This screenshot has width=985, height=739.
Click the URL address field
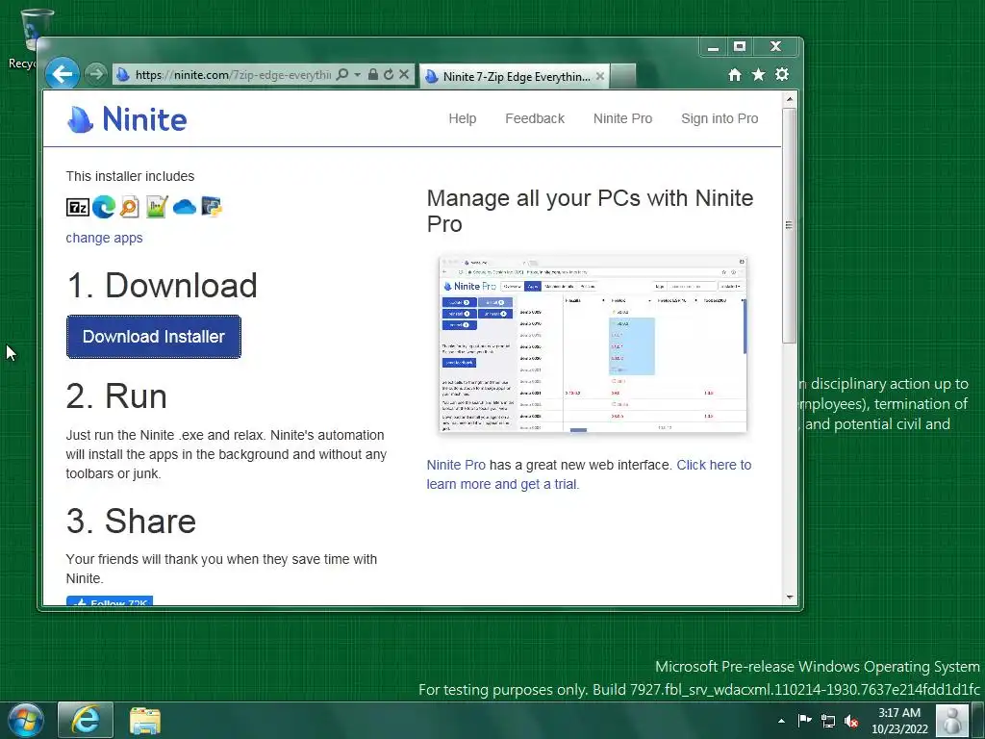(x=233, y=75)
